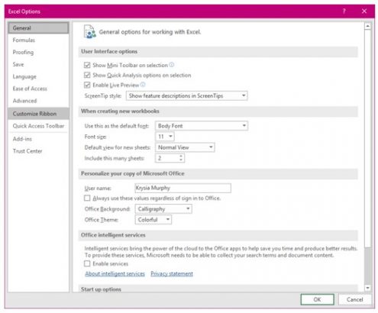Screen dimensions: 378x313
Task: Click the User name text field
Action: pos(183,188)
